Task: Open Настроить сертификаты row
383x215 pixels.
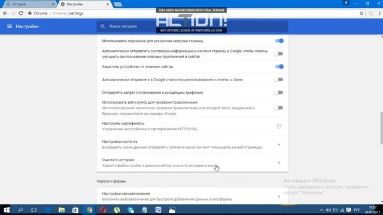Action: pyautogui.click(x=192, y=126)
